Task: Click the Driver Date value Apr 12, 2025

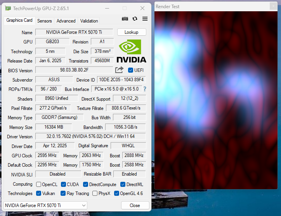Action: 55,146
